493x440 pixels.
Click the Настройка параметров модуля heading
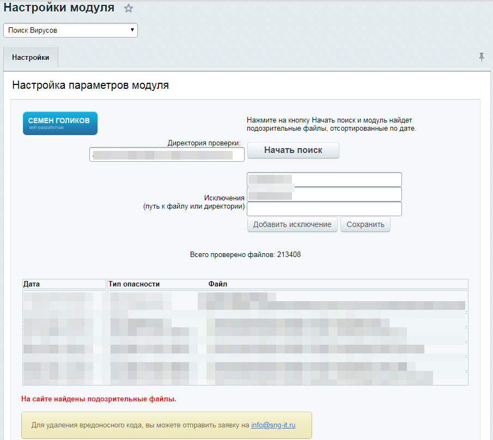pos(90,85)
